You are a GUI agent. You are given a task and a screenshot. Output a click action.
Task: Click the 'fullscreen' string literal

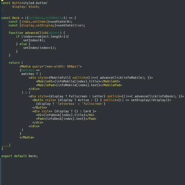click(92, 104)
